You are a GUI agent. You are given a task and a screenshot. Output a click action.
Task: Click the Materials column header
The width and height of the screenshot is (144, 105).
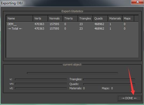point(115,18)
